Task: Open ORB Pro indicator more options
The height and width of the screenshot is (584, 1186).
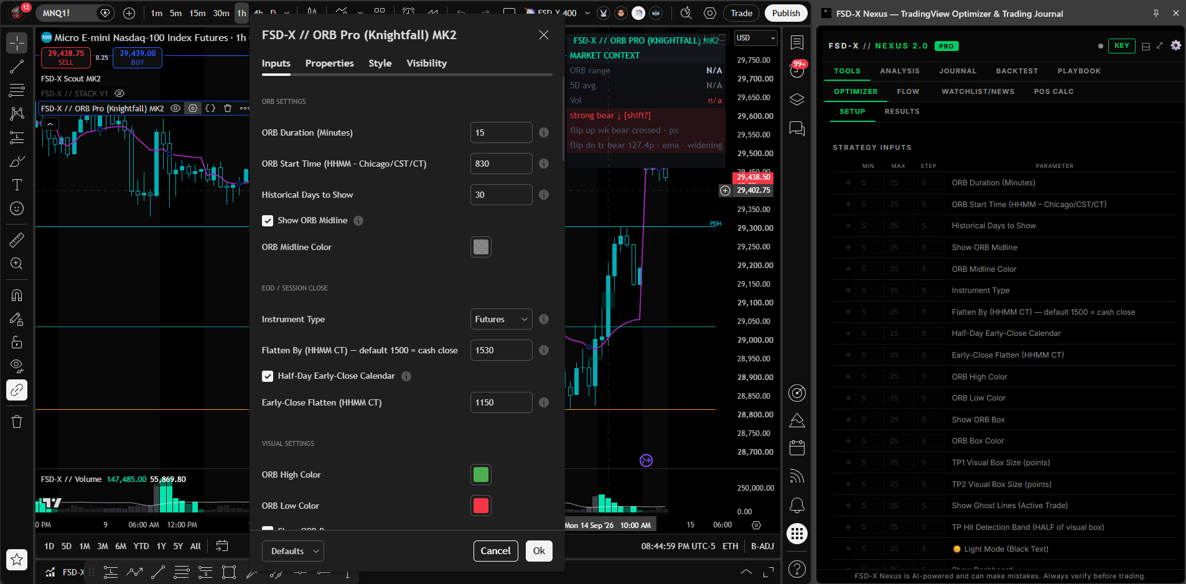Action: pos(245,108)
